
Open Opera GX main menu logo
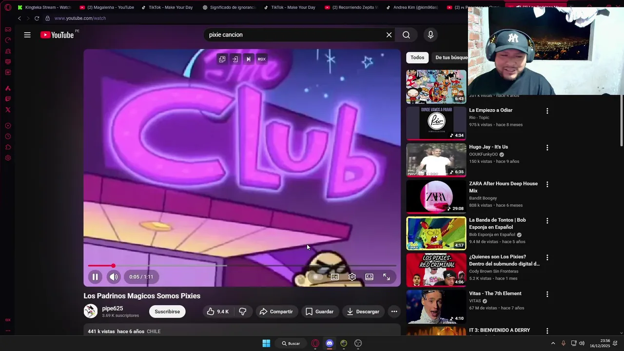point(8,7)
